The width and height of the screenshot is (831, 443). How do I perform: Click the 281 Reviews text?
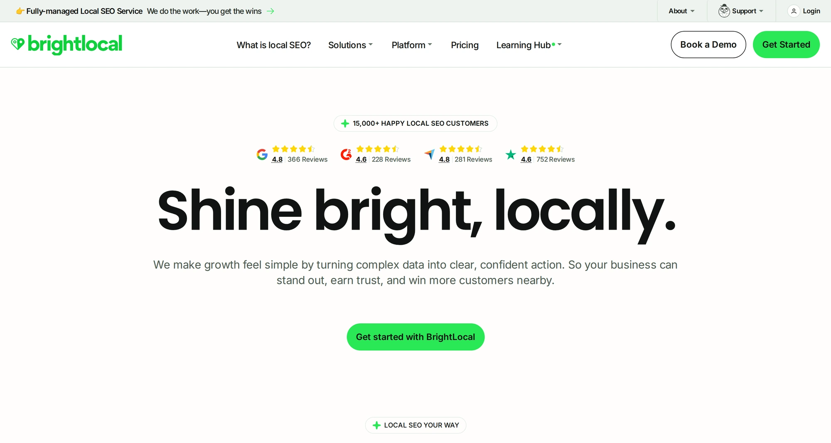[473, 159]
